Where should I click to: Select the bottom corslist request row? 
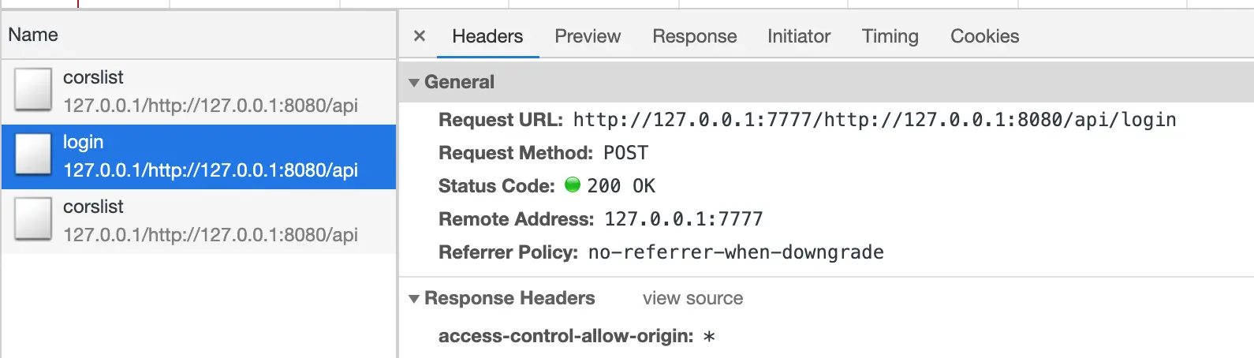[x=210, y=221]
